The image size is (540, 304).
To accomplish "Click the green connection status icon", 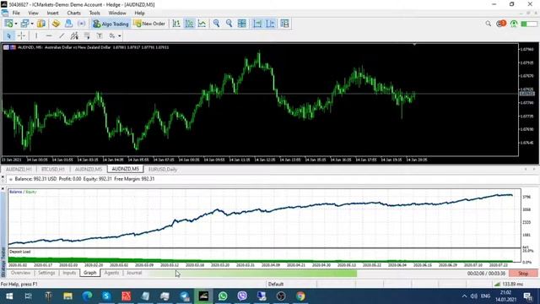I will (x=514, y=24).
